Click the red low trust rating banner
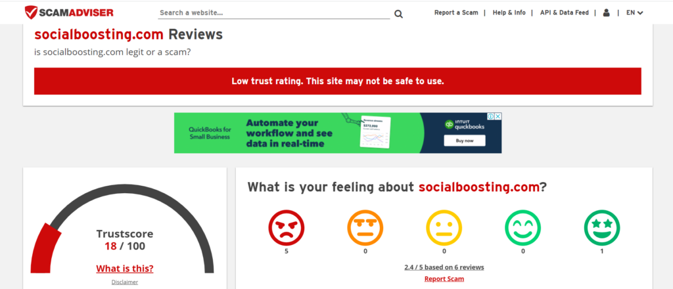The height and width of the screenshot is (289, 673). [x=337, y=81]
